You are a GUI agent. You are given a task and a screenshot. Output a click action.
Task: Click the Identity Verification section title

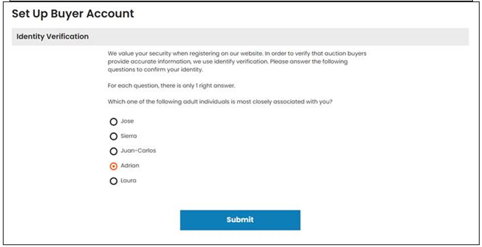pyautogui.click(x=52, y=36)
